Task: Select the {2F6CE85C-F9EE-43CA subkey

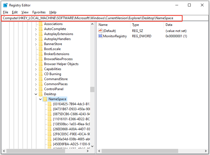Action: point(71,134)
